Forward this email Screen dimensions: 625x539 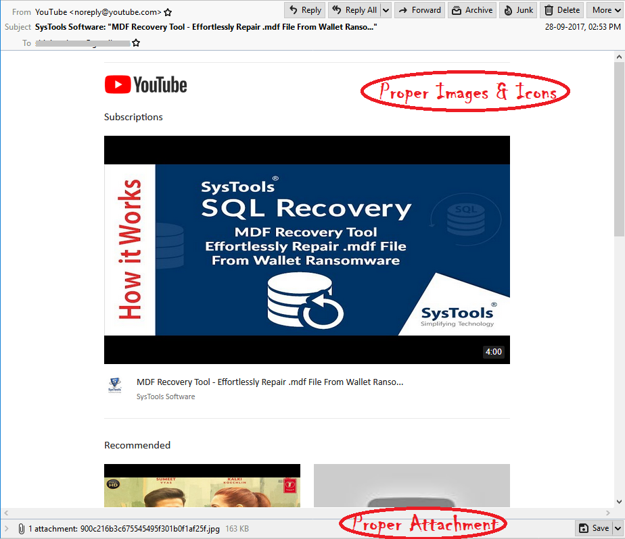tap(420, 10)
